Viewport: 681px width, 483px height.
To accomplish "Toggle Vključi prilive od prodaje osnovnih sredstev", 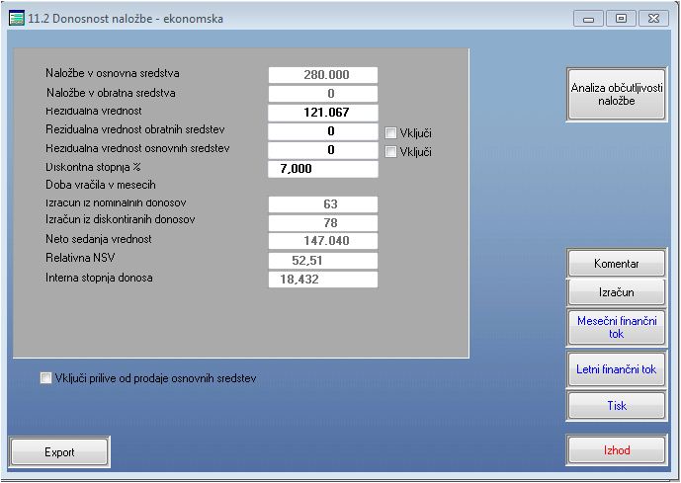I will click(x=46, y=378).
